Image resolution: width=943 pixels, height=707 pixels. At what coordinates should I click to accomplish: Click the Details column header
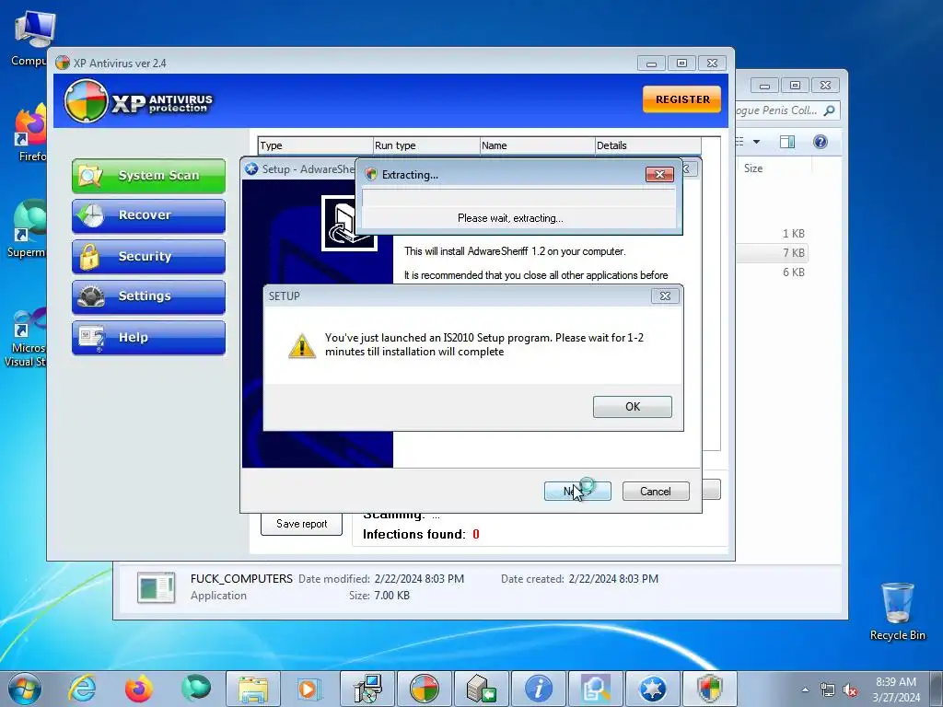647,145
